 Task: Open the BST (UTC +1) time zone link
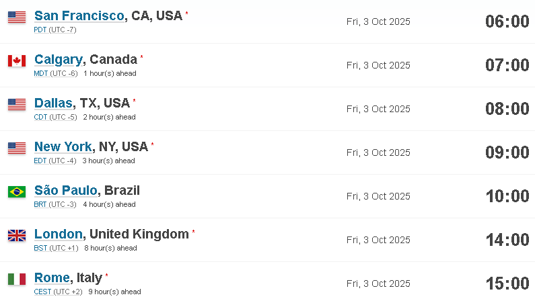(56, 248)
